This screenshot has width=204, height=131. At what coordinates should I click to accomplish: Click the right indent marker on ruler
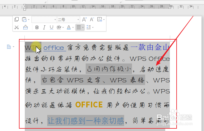(170, 7)
